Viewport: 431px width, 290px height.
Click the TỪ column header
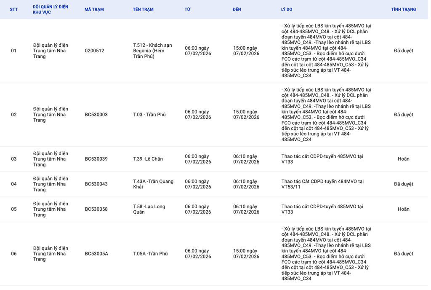(187, 9)
